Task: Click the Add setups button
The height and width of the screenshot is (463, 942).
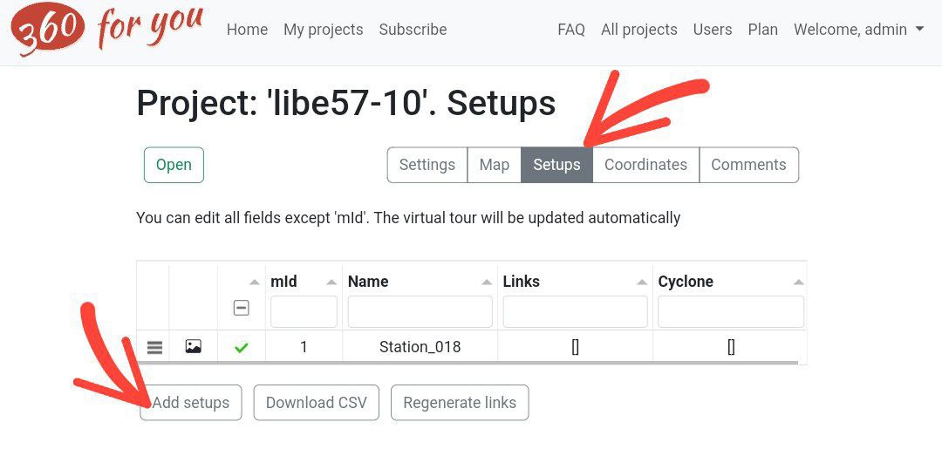Action: 191,403
